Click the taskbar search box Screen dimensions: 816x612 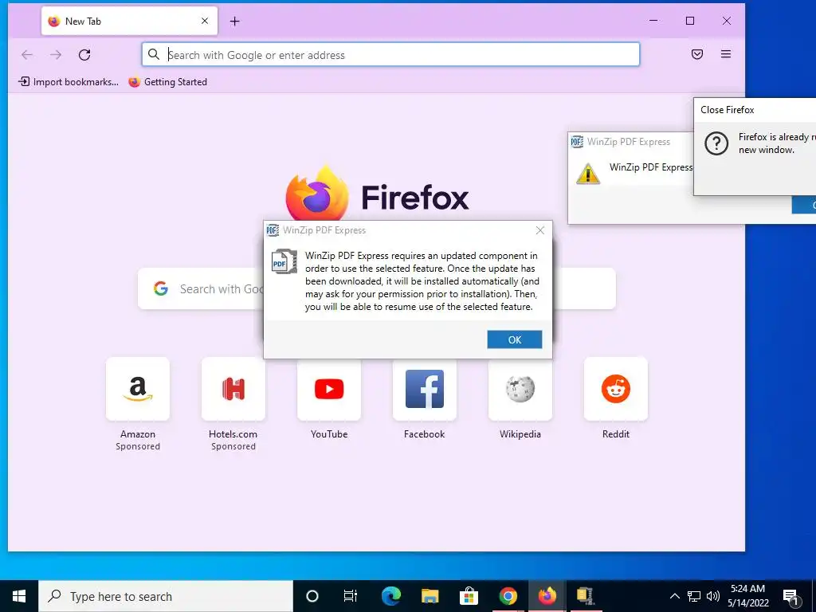(166, 596)
